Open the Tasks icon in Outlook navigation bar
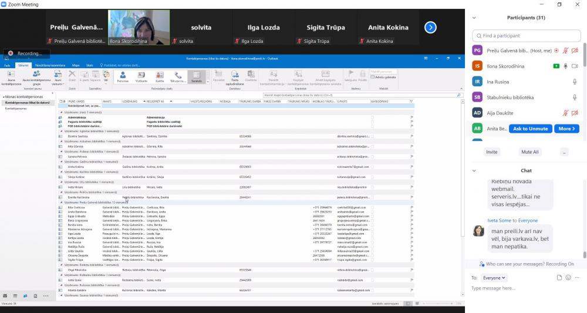587x313 pixels. (36, 296)
